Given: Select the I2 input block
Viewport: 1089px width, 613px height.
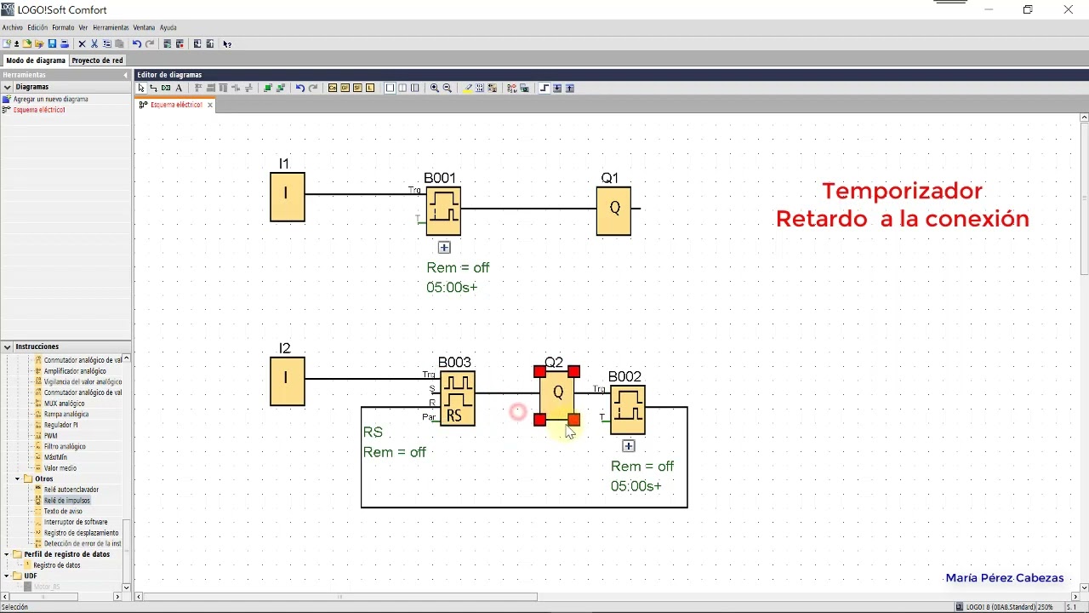Looking at the screenshot, I should pos(288,381).
